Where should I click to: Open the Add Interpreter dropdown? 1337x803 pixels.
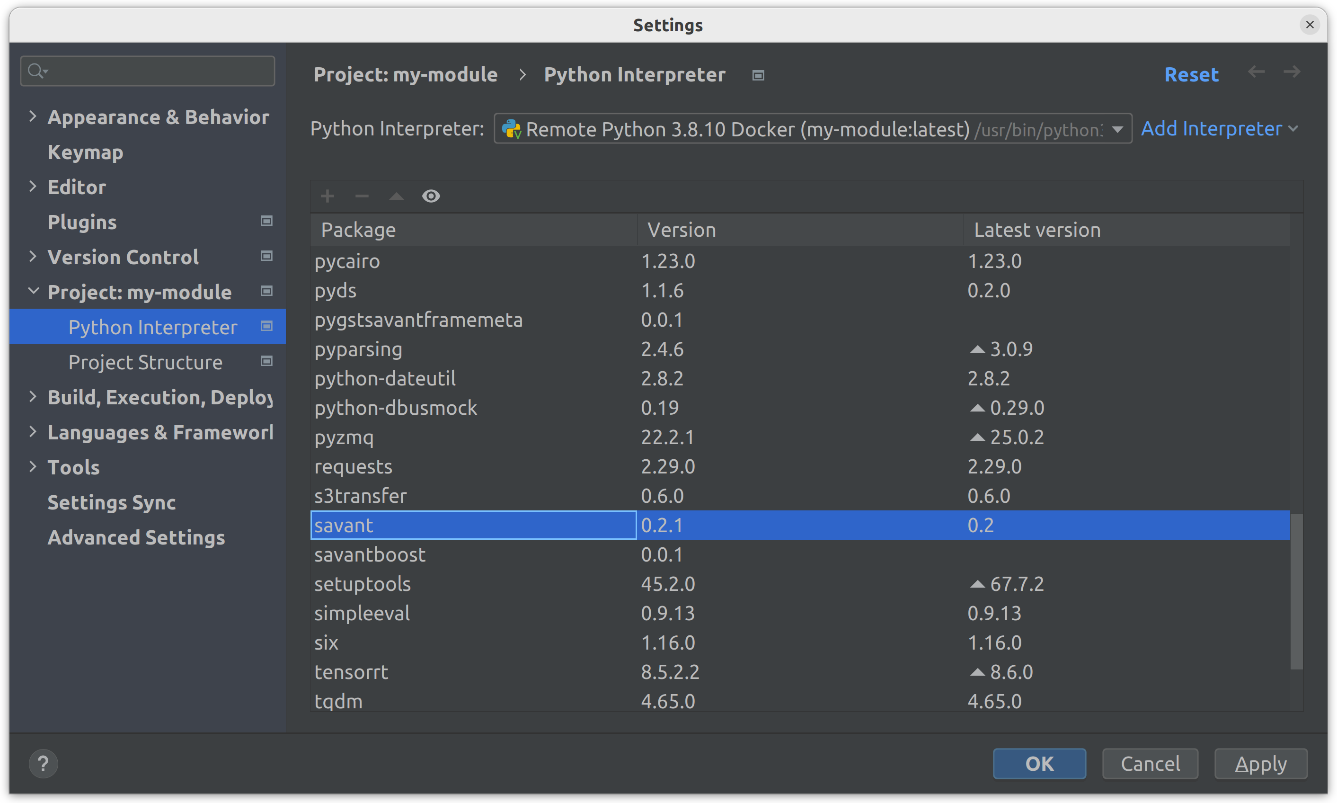(x=1219, y=129)
